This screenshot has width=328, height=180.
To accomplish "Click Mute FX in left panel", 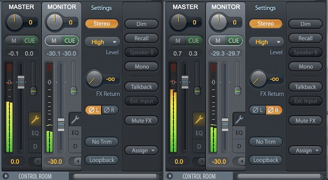I will [142, 120].
